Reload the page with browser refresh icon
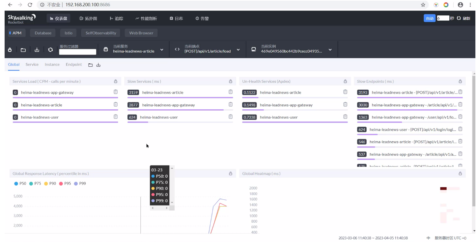 coord(30,5)
